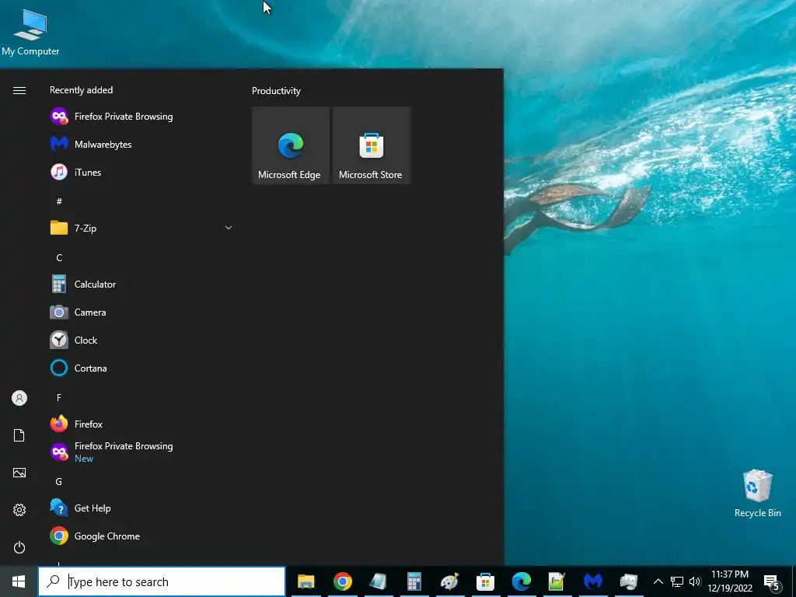Open Paint from the taskbar
This screenshot has height=597, width=796.
[450, 581]
